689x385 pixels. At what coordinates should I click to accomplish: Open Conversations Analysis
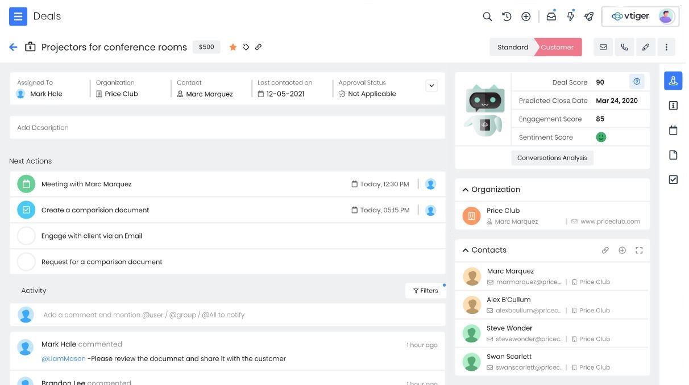(552, 158)
